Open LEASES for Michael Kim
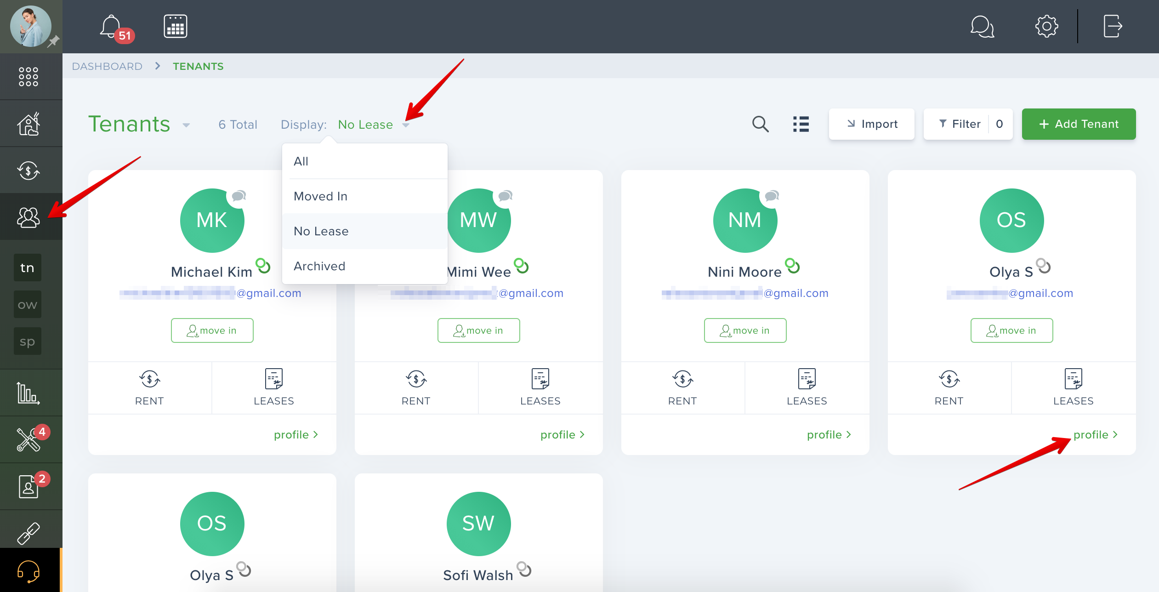Image resolution: width=1159 pixels, height=592 pixels. click(274, 387)
